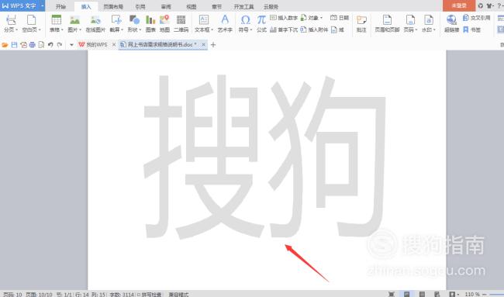
Task: Click the 110 % zoom level
Action: 472,294
